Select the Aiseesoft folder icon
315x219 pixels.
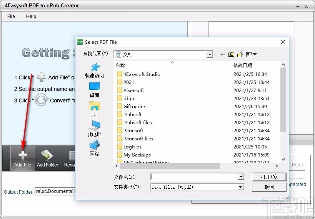[x=120, y=90]
